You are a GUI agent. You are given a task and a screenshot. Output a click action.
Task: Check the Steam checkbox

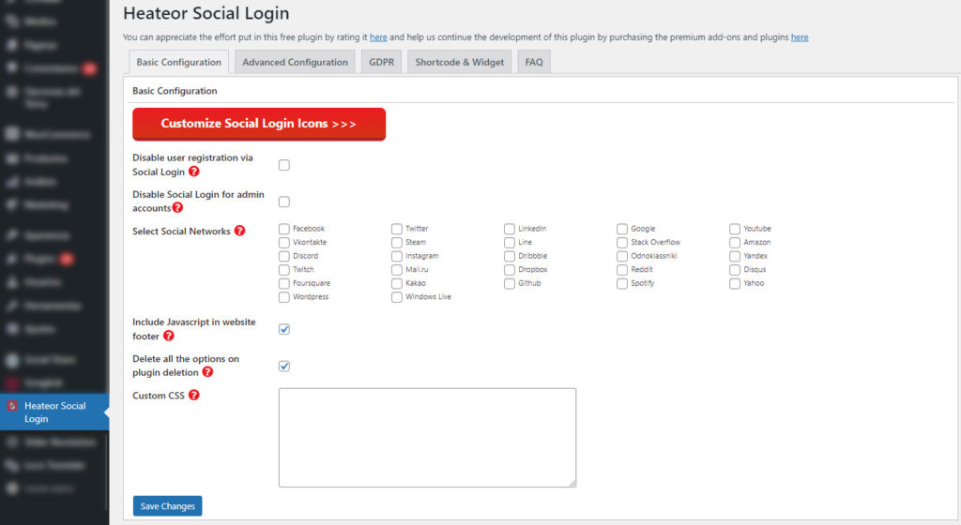397,242
